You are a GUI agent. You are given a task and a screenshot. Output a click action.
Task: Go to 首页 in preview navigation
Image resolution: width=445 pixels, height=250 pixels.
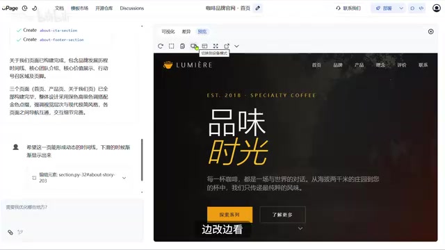click(316, 65)
